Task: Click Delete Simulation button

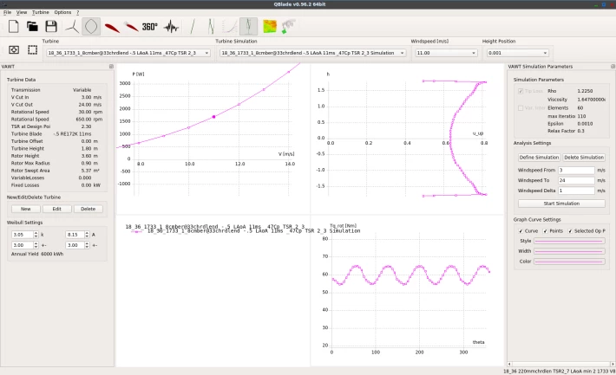Action: click(x=584, y=158)
